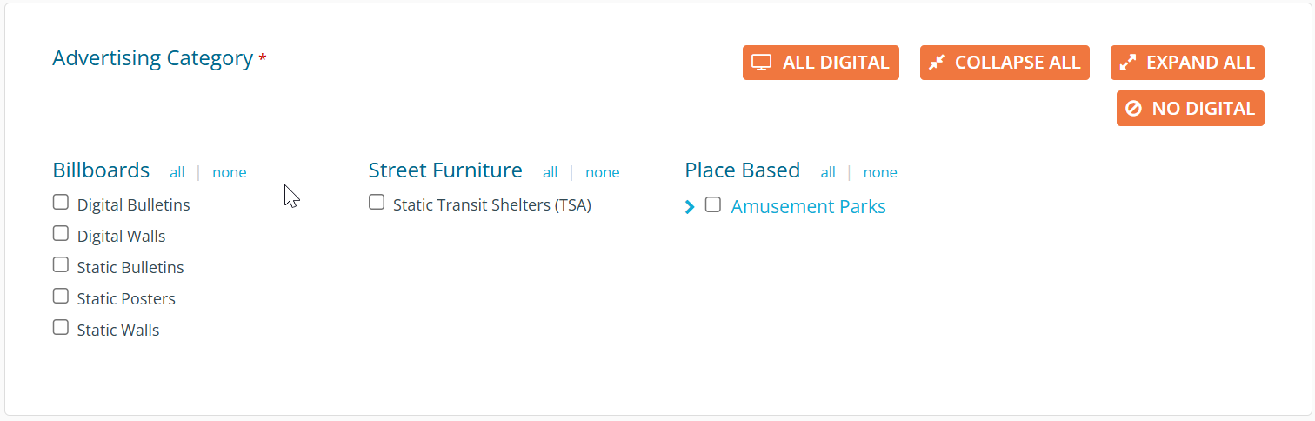Select all Billboards categories
The height and width of the screenshot is (421, 1315).
coord(177,172)
